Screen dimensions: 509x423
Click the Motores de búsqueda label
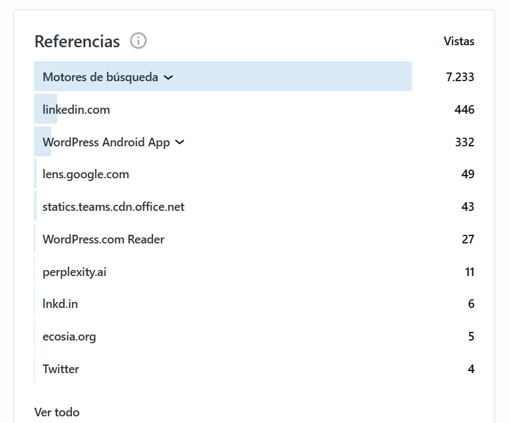(100, 77)
